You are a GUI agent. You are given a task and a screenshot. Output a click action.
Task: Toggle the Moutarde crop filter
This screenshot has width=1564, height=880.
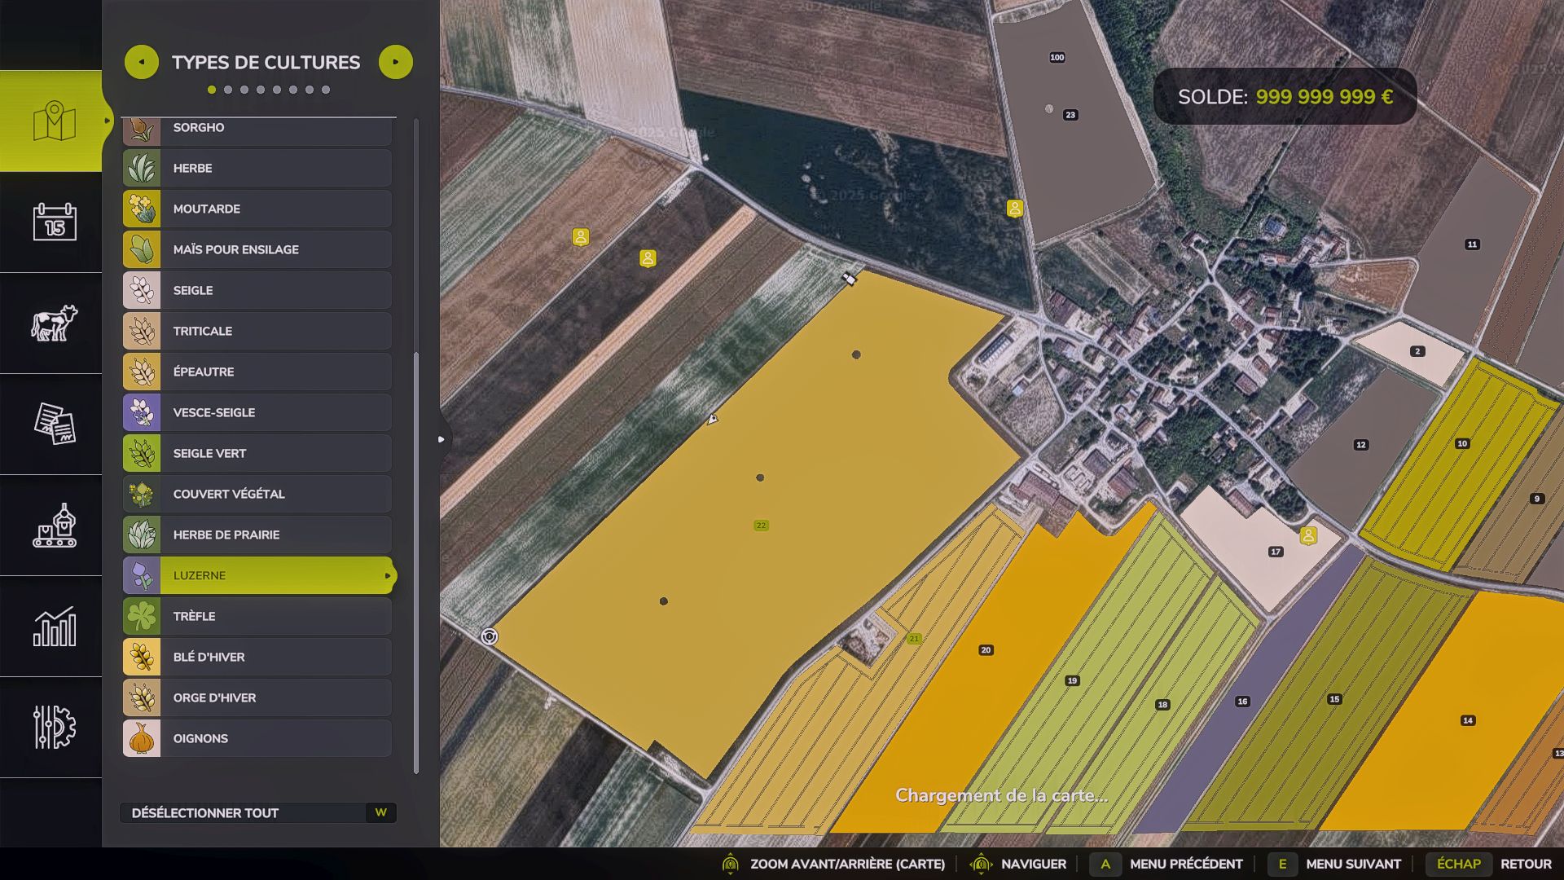click(x=257, y=209)
